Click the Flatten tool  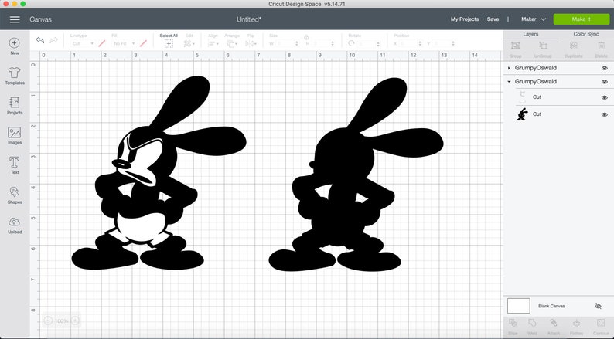point(576,327)
